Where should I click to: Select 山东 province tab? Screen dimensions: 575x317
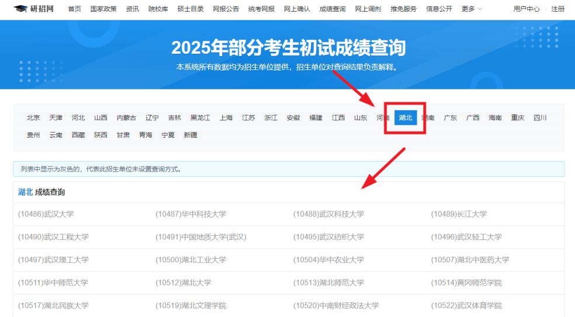click(x=361, y=118)
